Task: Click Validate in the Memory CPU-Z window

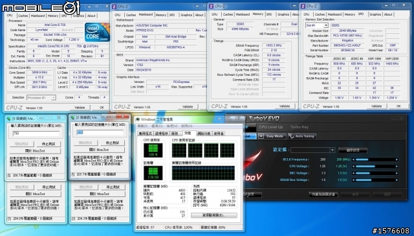Action: (285, 106)
